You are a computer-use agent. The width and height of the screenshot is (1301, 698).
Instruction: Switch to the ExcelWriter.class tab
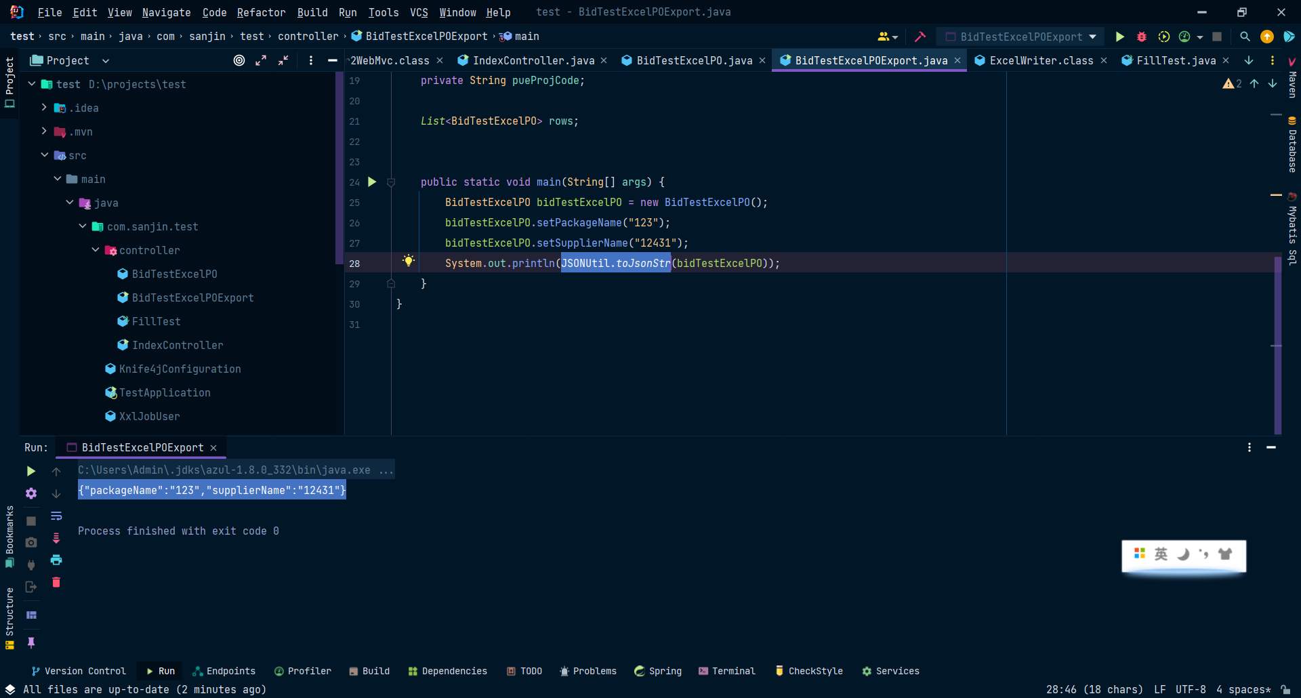click(1040, 60)
